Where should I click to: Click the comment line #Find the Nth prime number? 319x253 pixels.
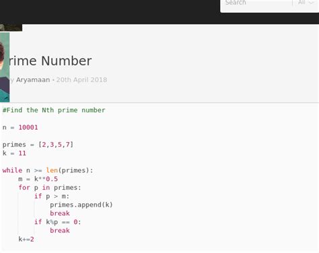click(54, 110)
